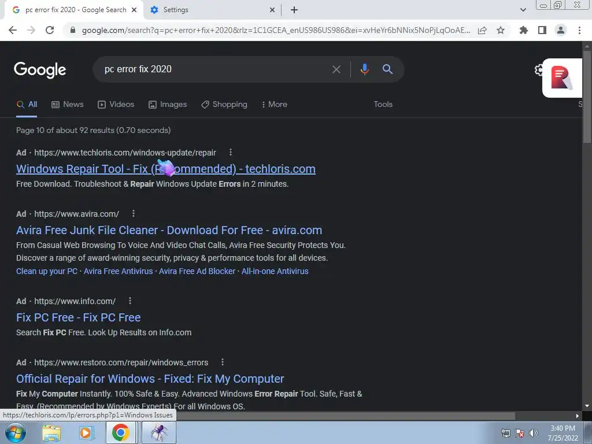Click the forward navigation arrow
The width and height of the screenshot is (592, 444).
tap(31, 30)
